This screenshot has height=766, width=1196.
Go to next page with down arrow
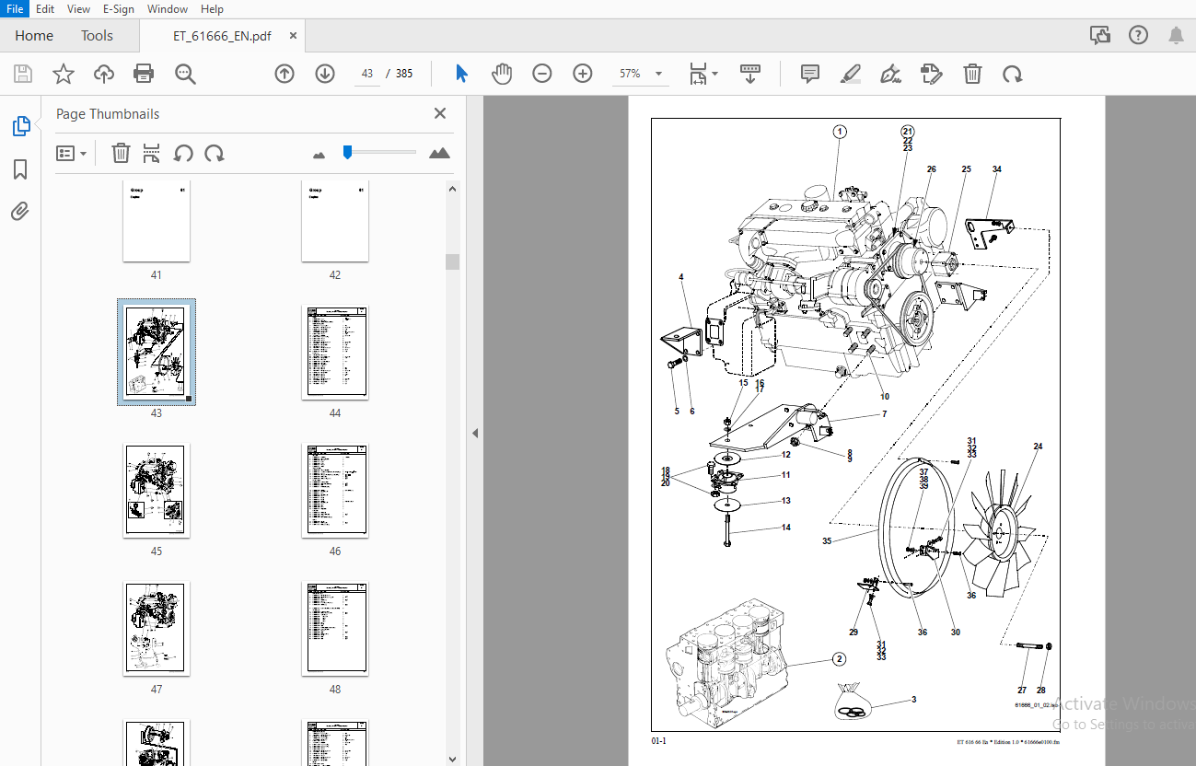pyautogui.click(x=325, y=74)
